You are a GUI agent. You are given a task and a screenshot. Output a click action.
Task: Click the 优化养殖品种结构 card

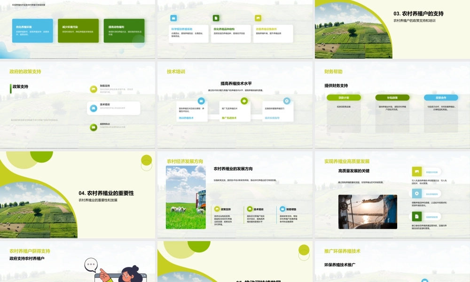[x=231, y=33]
